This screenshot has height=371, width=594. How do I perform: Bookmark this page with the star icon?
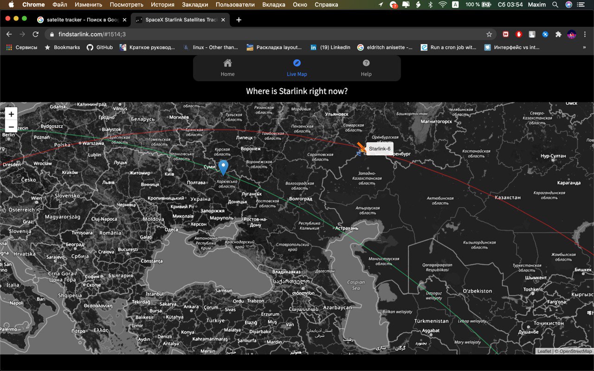489,34
